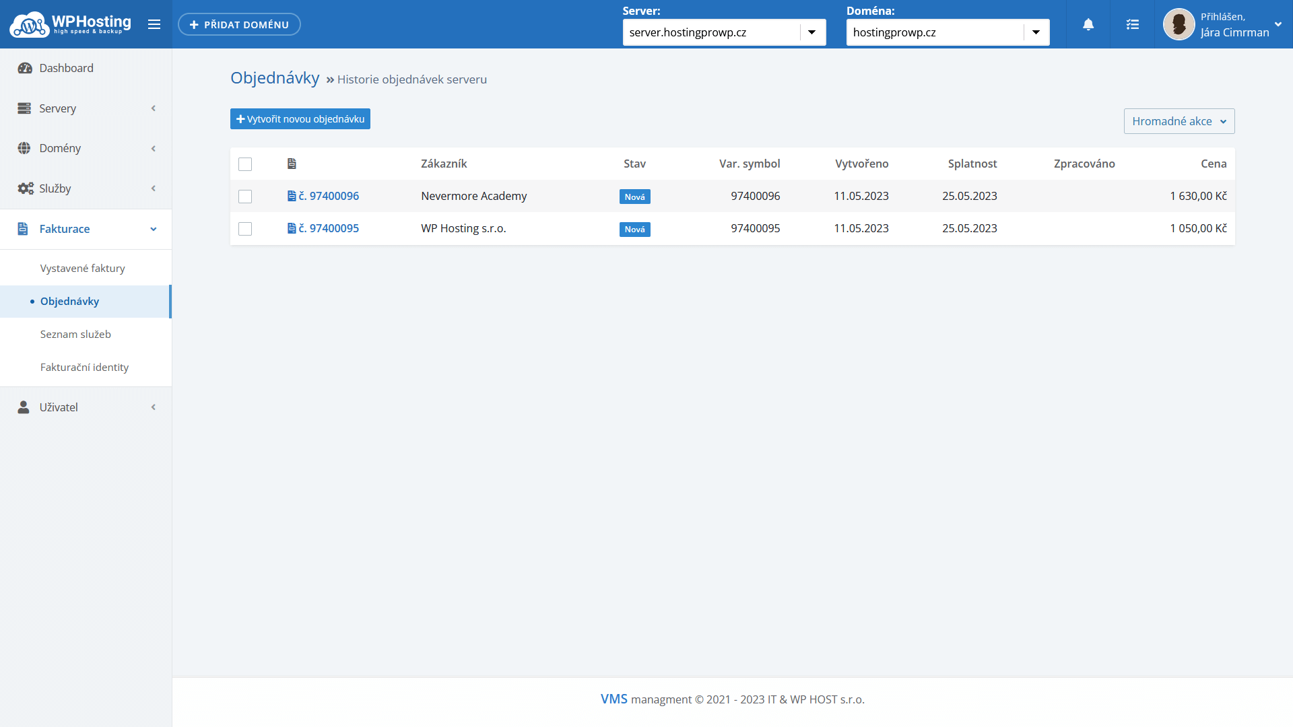Click the hamburger menu icon in header
Image resolution: width=1293 pixels, height=727 pixels.
(x=154, y=24)
